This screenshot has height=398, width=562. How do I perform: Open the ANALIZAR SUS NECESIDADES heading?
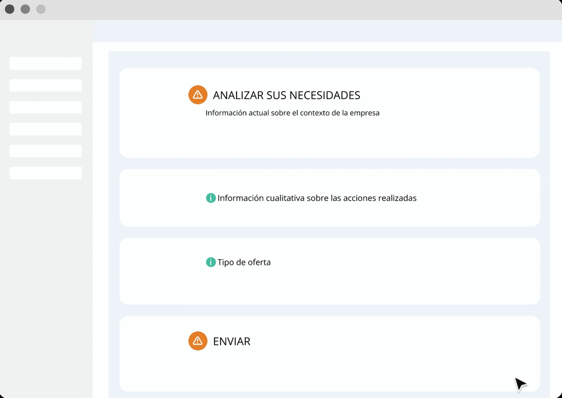pos(286,95)
